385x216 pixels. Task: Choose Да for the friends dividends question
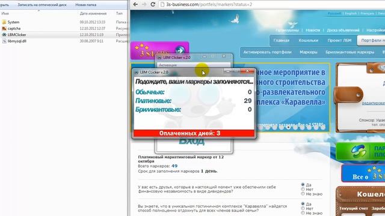303,184
